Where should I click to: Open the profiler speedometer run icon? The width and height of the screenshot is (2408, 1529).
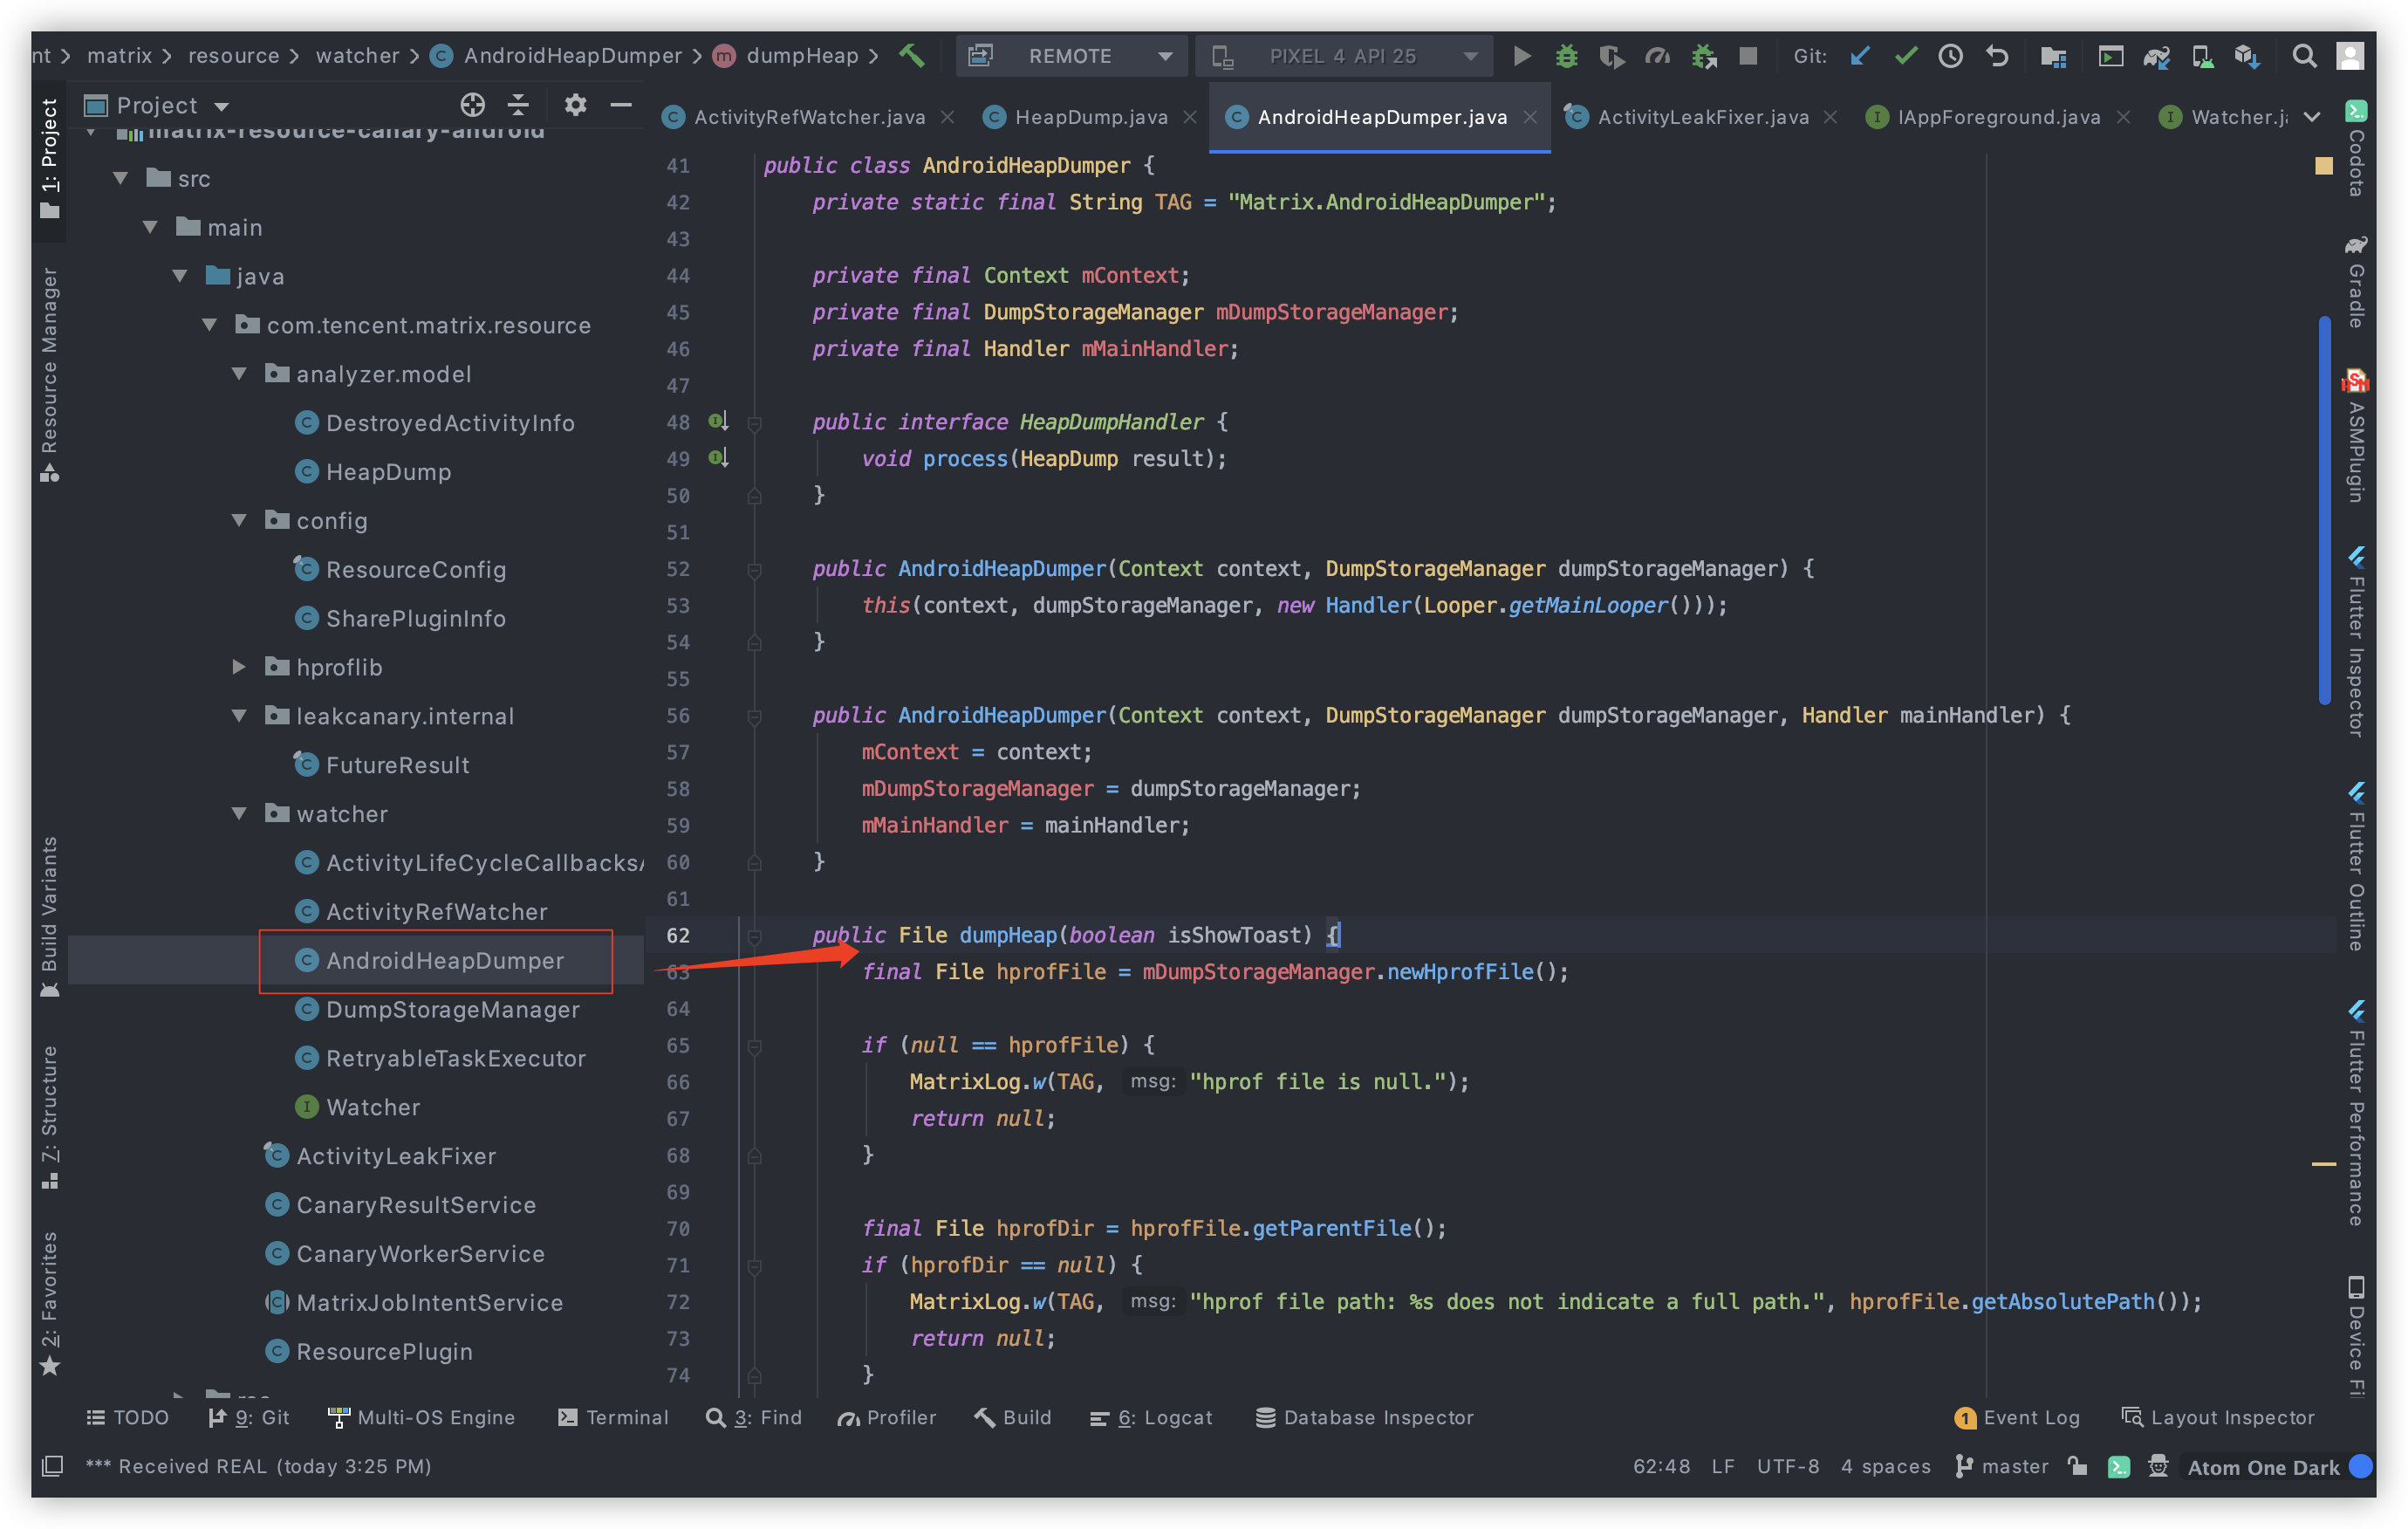1657,56
